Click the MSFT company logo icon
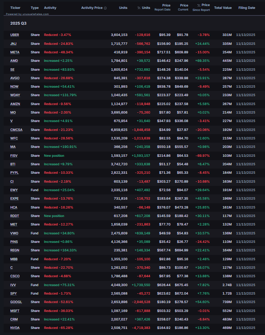Image resolution: width=265 pixels, height=335 pixels. coord(6,310)
